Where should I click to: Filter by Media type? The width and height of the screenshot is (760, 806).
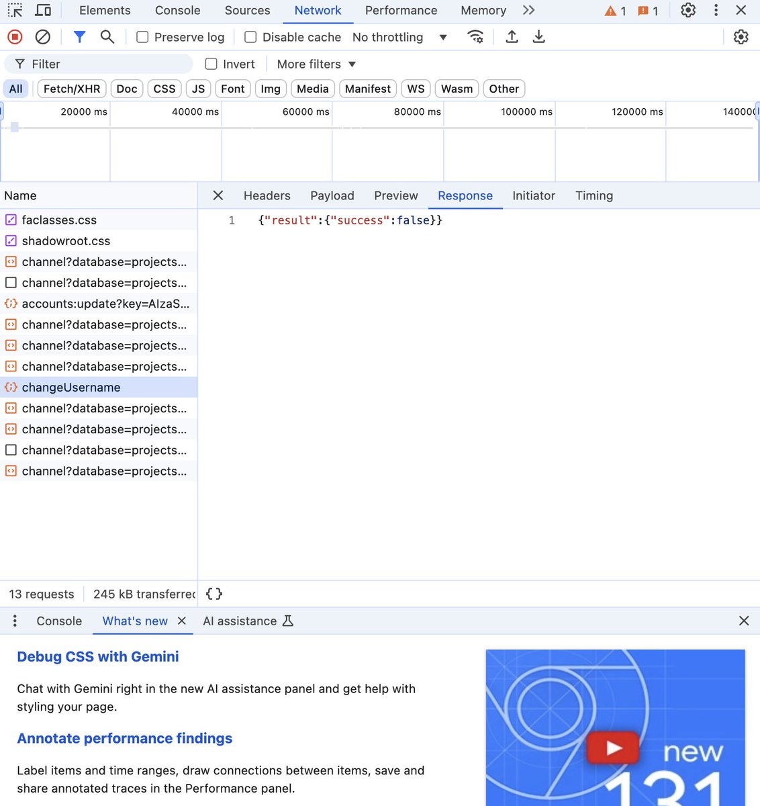(x=313, y=89)
